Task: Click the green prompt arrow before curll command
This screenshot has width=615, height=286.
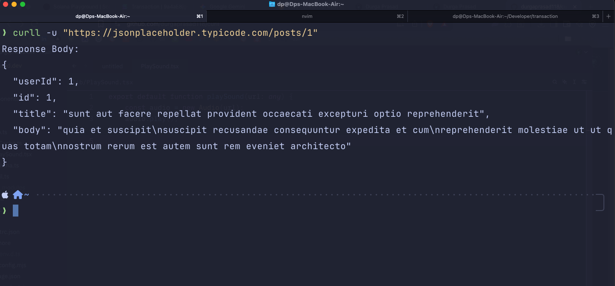Action: [5, 33]
